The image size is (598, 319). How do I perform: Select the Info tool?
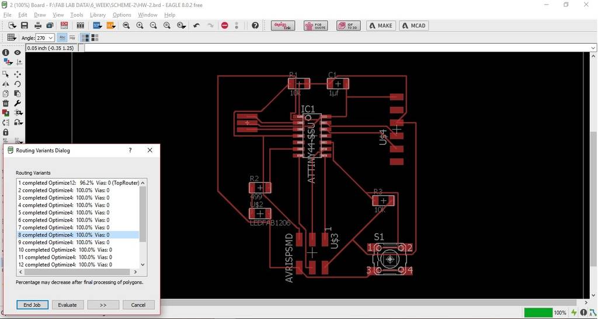point(6,52)
